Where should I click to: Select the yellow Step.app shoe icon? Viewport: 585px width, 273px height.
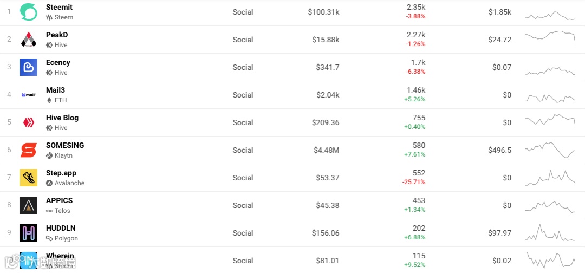(28, 178)
